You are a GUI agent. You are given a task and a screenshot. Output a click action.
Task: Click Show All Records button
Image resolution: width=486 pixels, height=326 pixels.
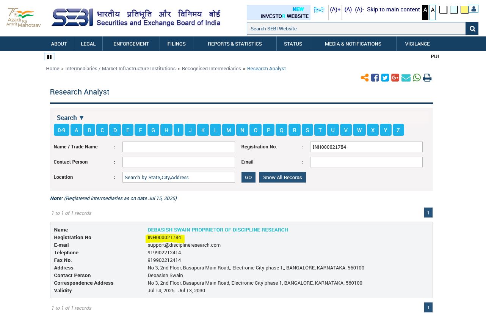pyautogui.click(x=282, y=177)
